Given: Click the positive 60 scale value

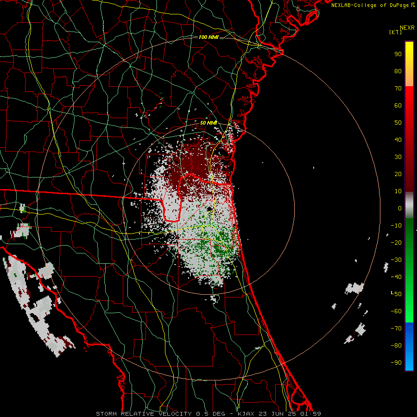Looking at the screenshot, I should point(398,106).
